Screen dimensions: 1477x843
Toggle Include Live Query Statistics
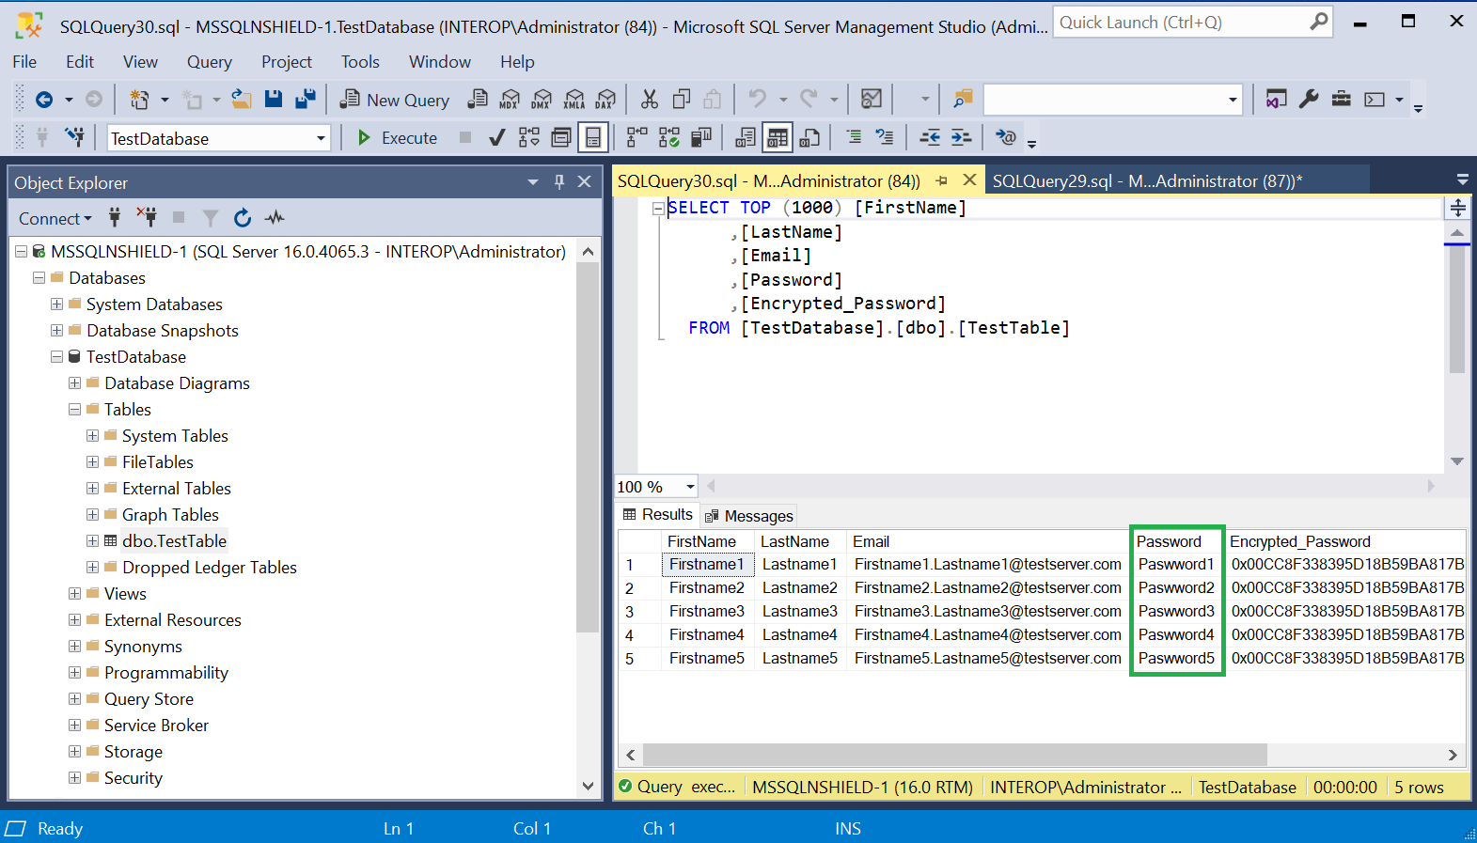click(x=668, y=138)
